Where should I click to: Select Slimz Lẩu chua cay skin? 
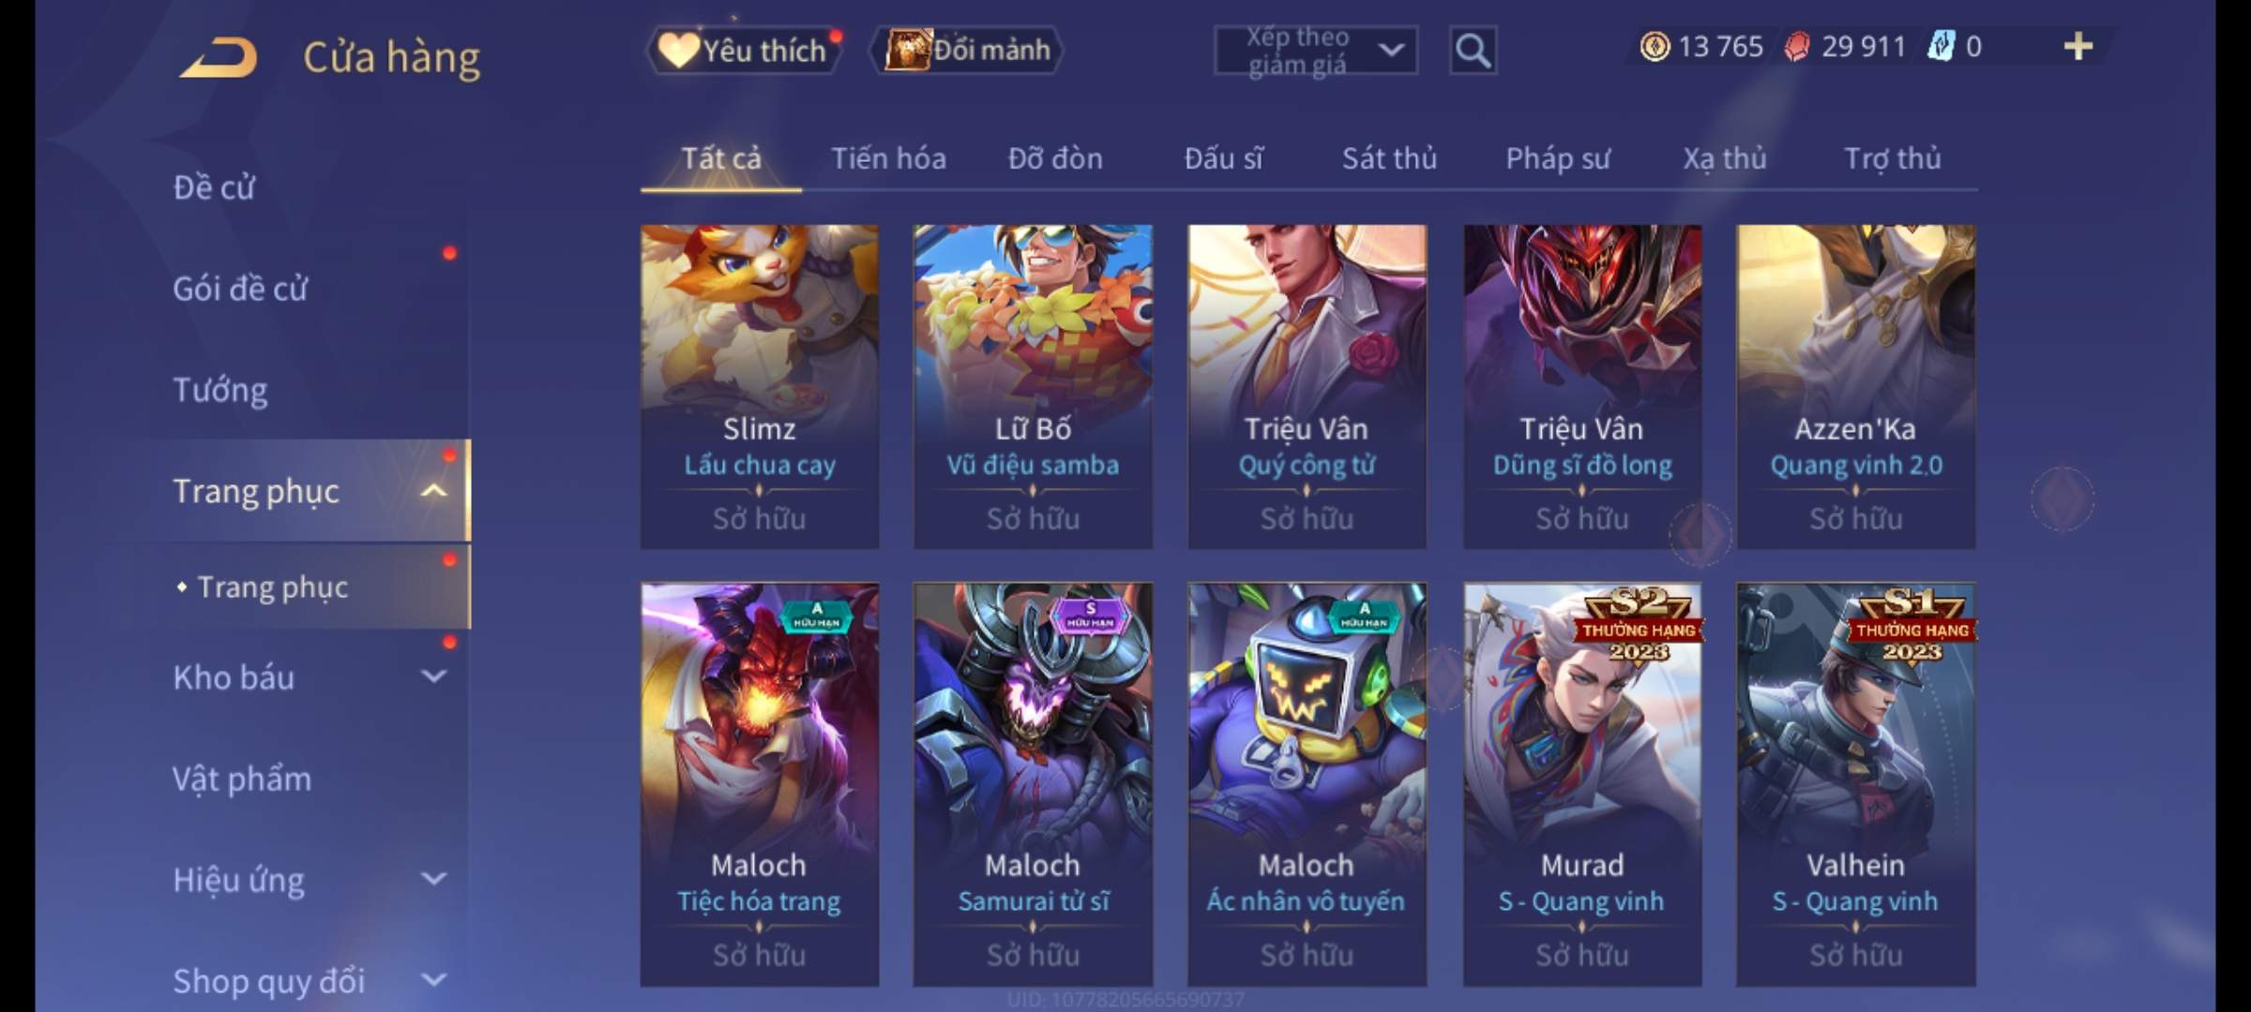(x=760, y=386)
